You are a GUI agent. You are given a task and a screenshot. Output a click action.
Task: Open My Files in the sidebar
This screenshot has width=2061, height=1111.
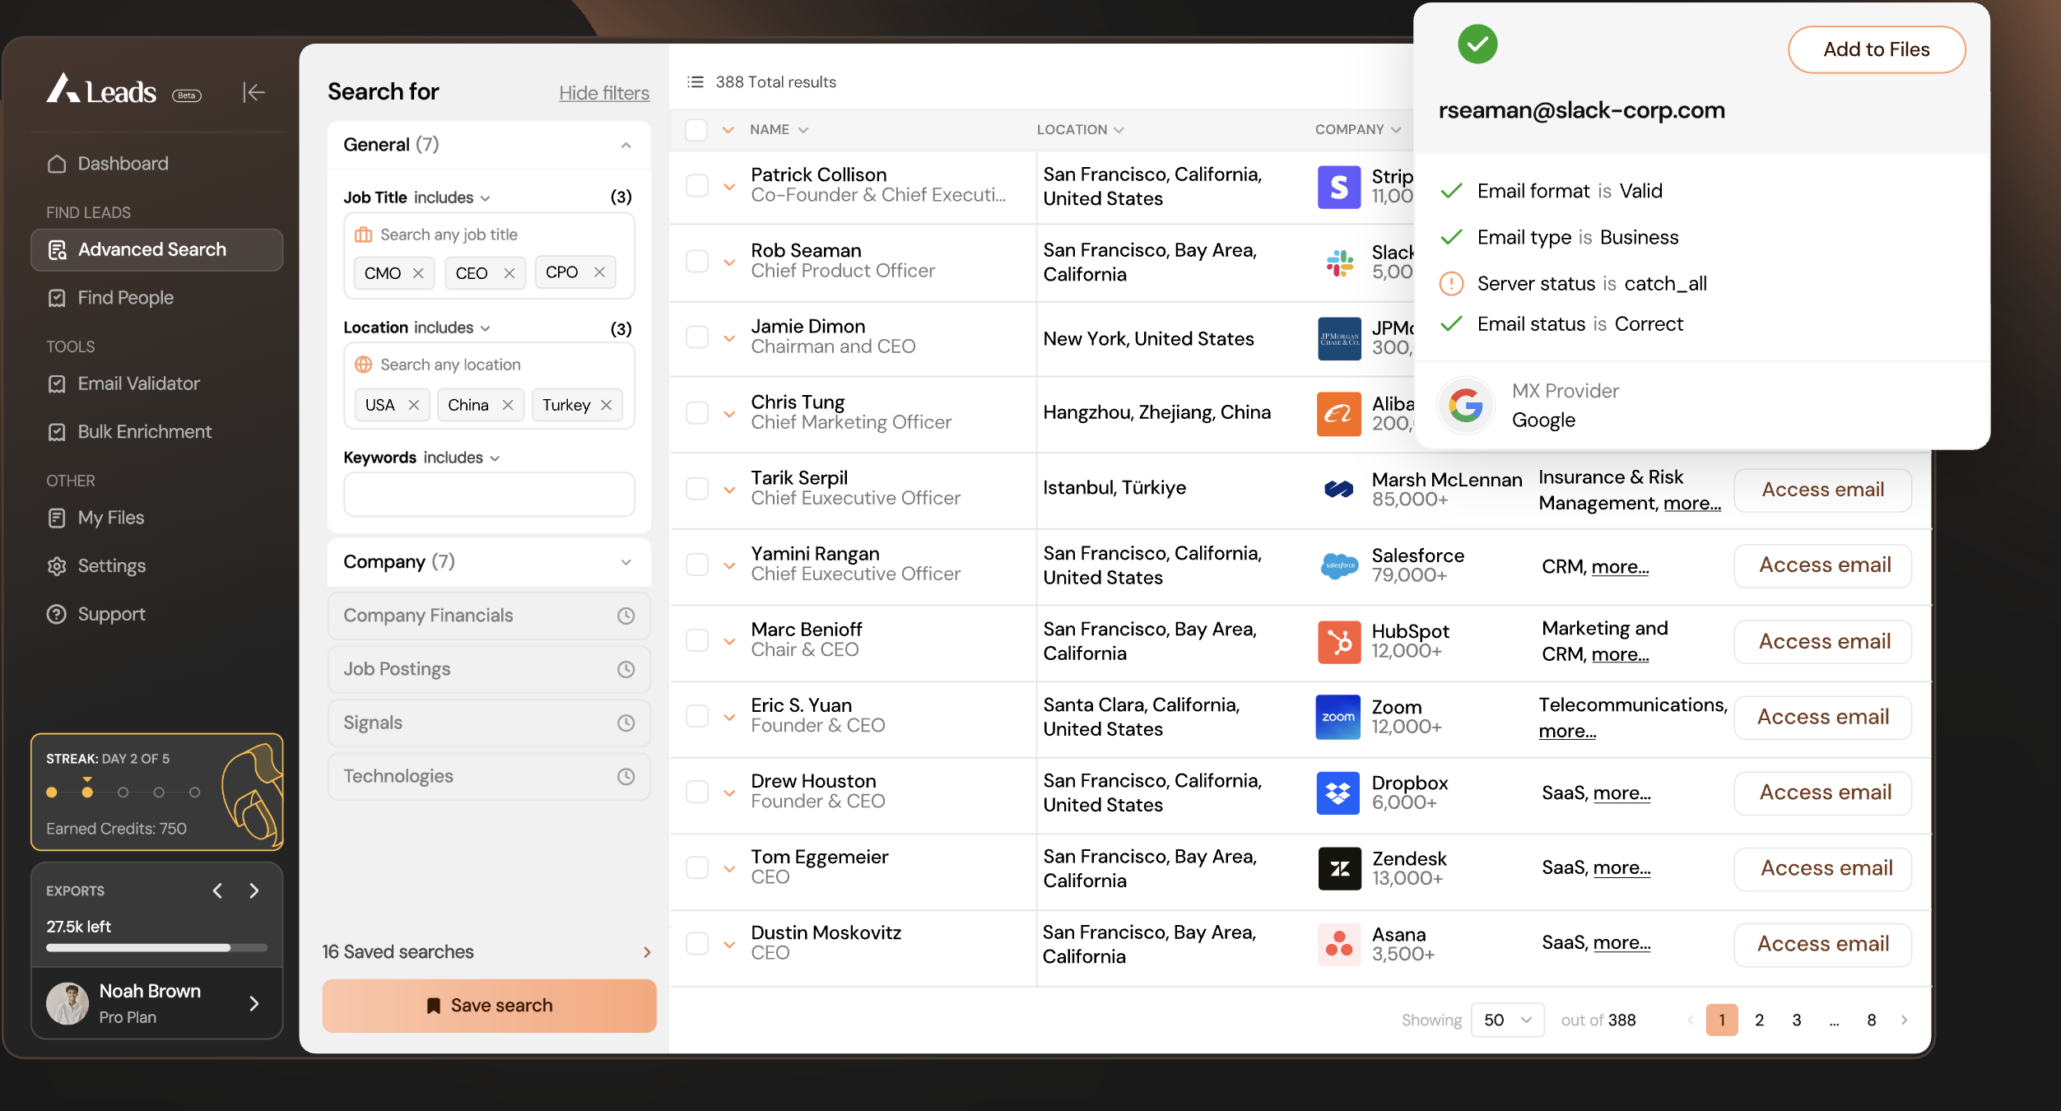pyautogui.click(x=110, y=518)
